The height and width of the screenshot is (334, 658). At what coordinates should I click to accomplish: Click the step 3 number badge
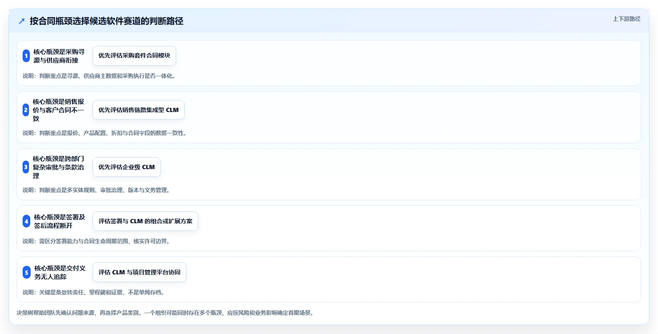coord(26,167)
